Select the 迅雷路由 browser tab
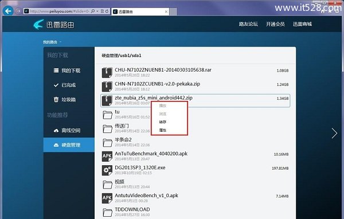344x219 pixels. [x=140, y=11]
